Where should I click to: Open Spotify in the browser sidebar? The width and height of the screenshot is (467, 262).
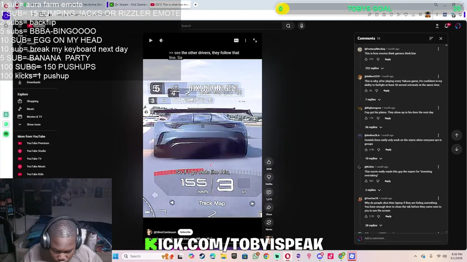[x=6, y=134]
